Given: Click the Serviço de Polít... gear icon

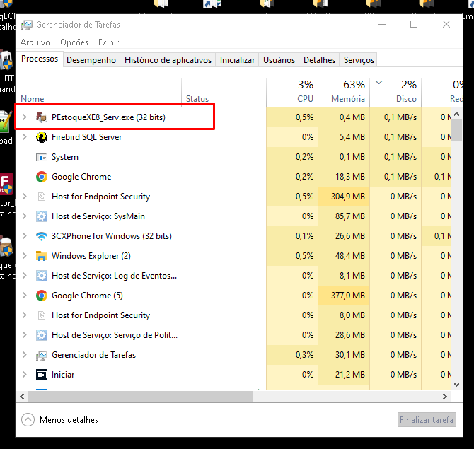Looking at the screenshot, I should [42, 335].
